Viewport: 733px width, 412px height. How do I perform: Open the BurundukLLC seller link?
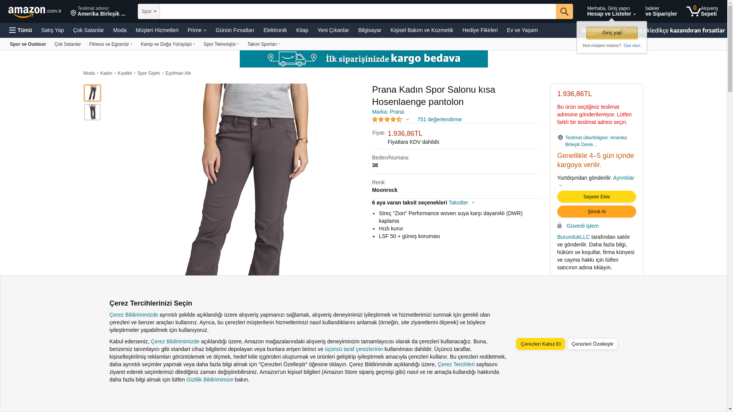tap(573, 237)
